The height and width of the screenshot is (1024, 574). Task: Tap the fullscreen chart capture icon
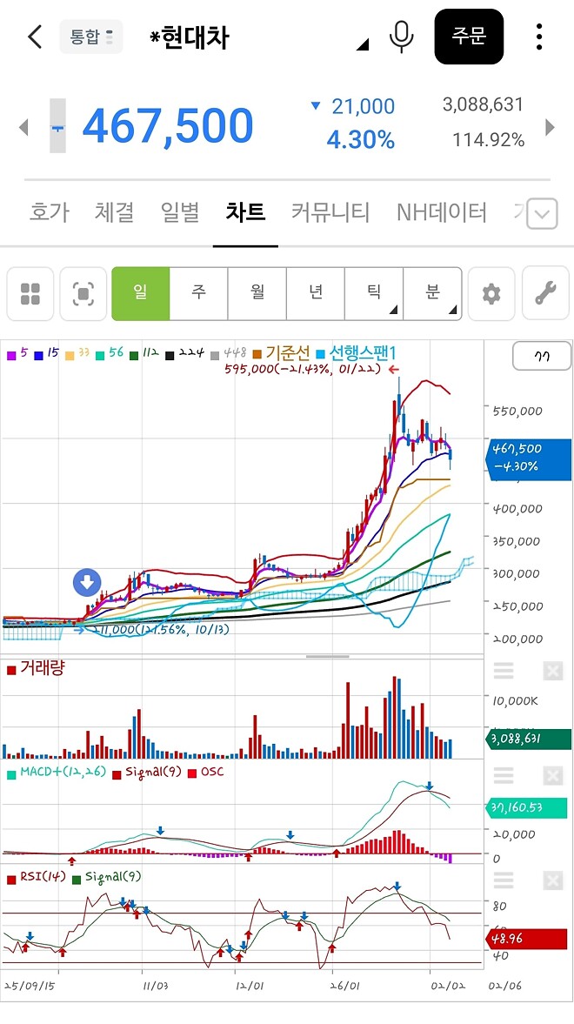click(83, 294)
